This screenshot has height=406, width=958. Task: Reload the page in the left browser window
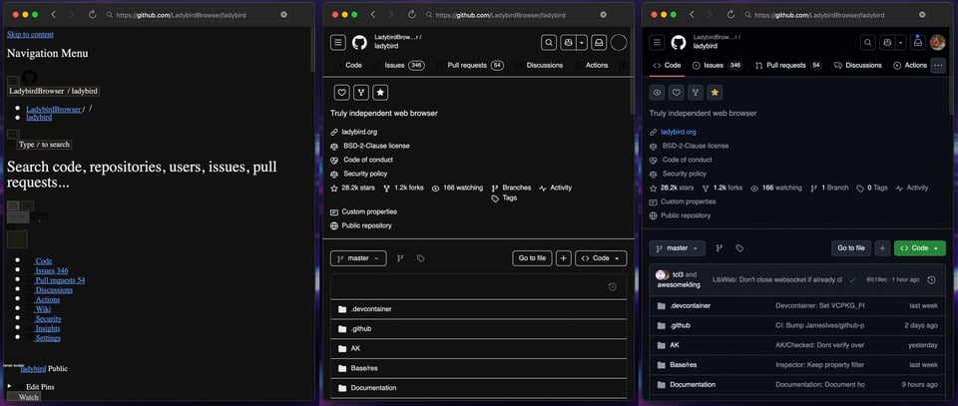[x=93, y=15]
